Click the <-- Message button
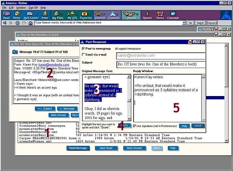Screen dimensions: 233x171 pos(67,109)
